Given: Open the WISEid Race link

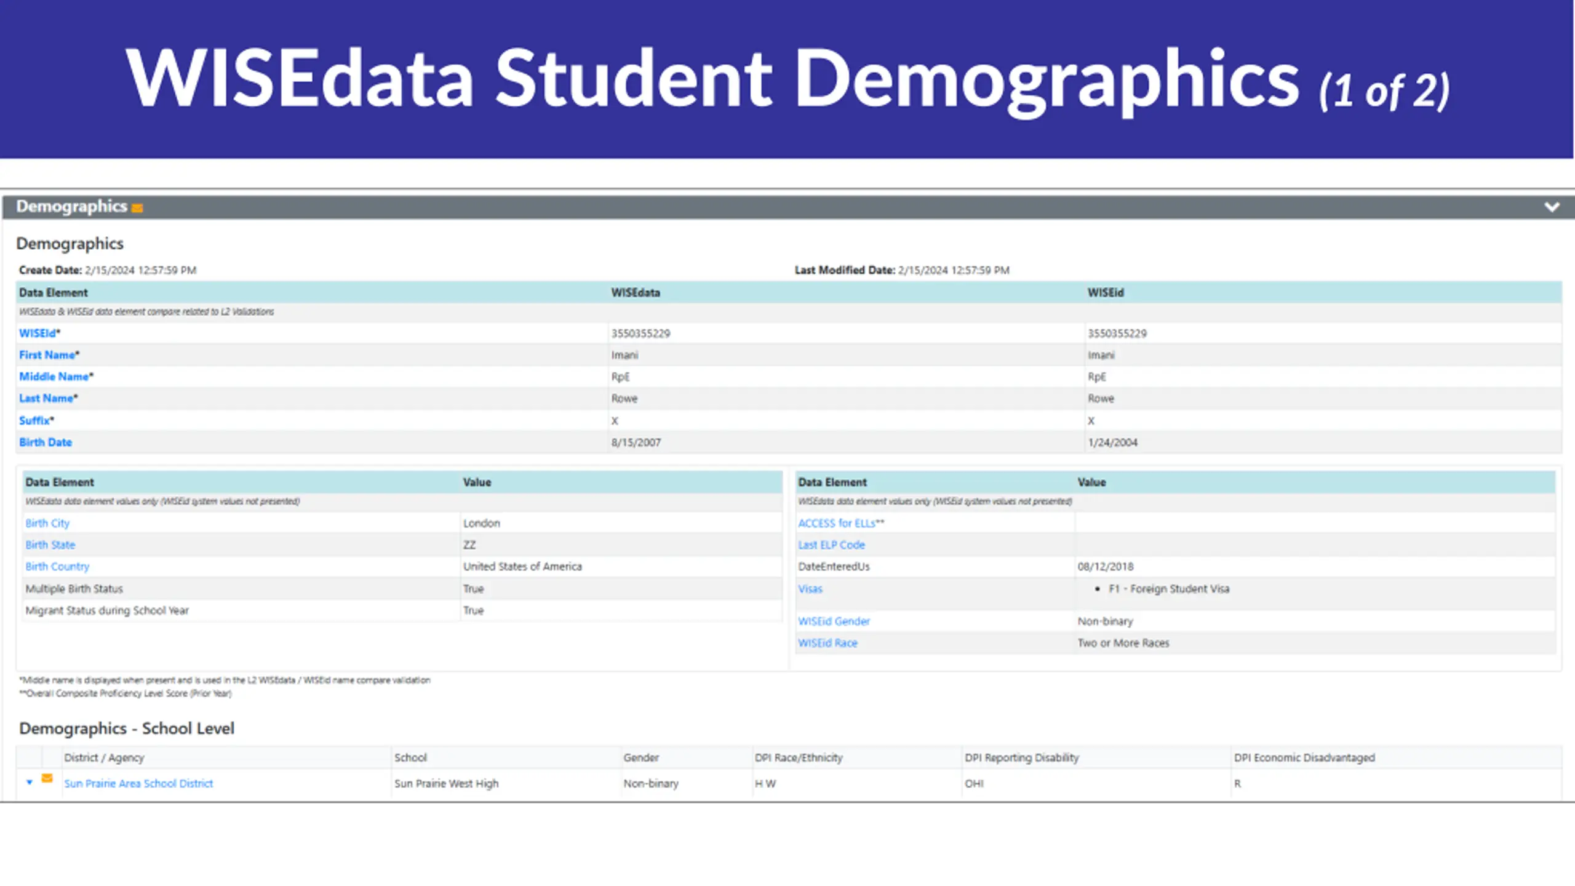Looking at the screenshot, I should [x=827, y=643].
